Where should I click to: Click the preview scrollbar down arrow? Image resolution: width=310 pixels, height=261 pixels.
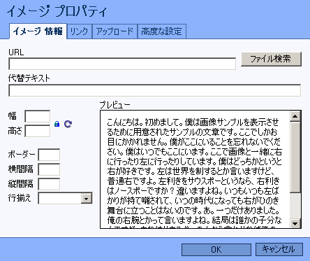295,223
